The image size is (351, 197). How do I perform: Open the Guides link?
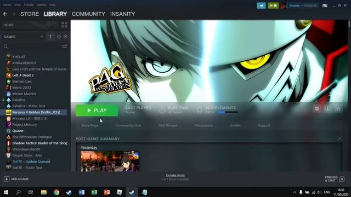point(235,125)
